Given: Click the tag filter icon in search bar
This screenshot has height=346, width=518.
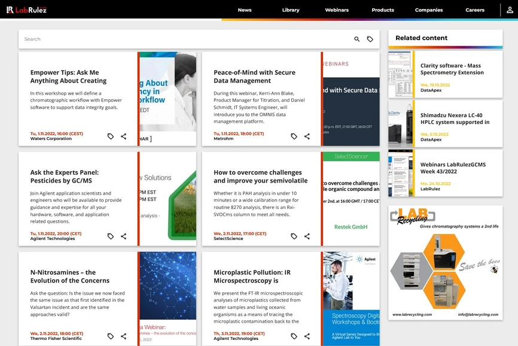Looking at the screenshot, I should coord(370,39).
